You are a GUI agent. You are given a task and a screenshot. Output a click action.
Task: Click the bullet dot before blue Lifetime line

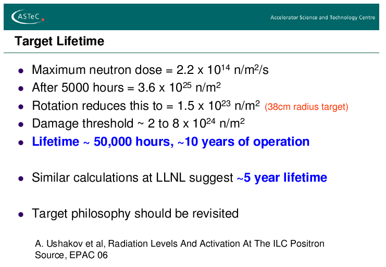click(21, 142)
